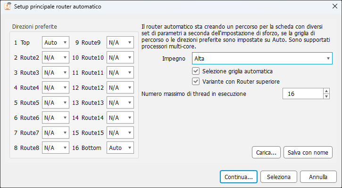Expand the Route2 direction dropdown
The height and width of the screenshot is (188, 342).
pos(56,58)
